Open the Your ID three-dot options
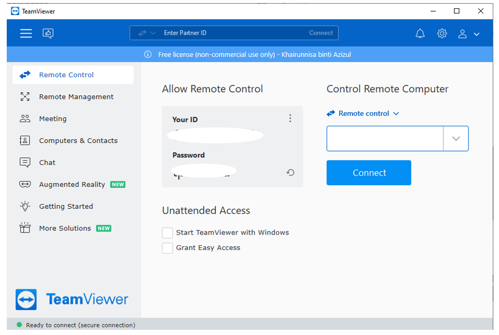This screenshot has height=335, width=499. [290, 119]
